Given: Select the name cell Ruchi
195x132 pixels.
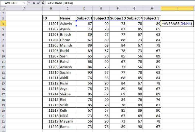Looking at the screenshot, I should click(x=68, y=51).
